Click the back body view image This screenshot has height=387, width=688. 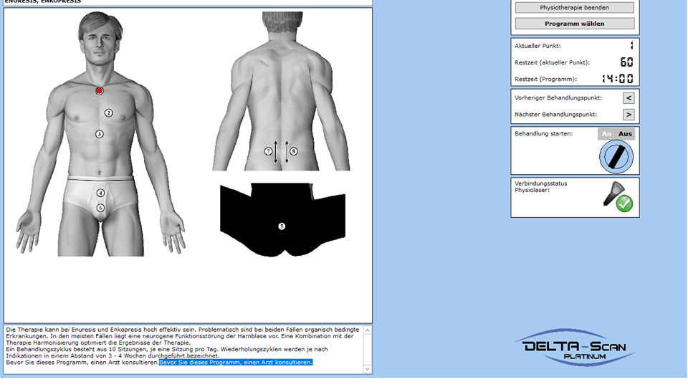281,91
